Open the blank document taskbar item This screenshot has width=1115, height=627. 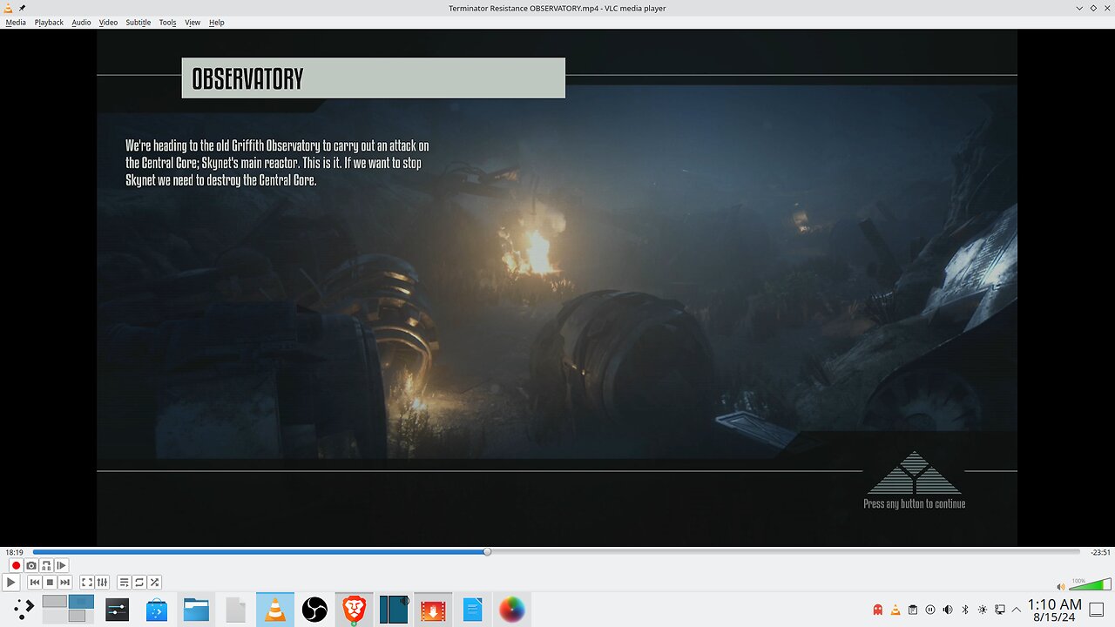(236, 609)
